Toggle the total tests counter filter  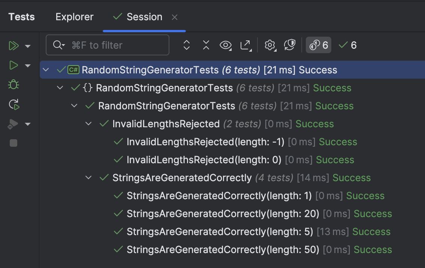pyautogui.click(x=318, y=45)
